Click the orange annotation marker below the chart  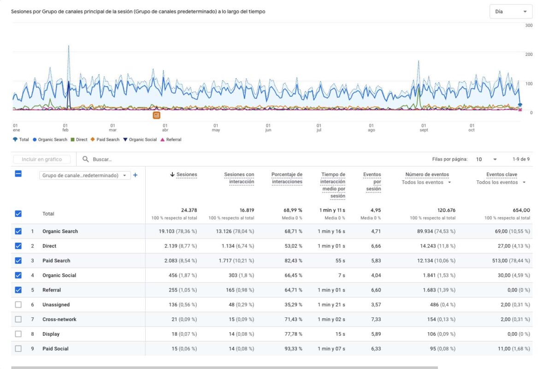pyautogui.click(x=157, y=115)
